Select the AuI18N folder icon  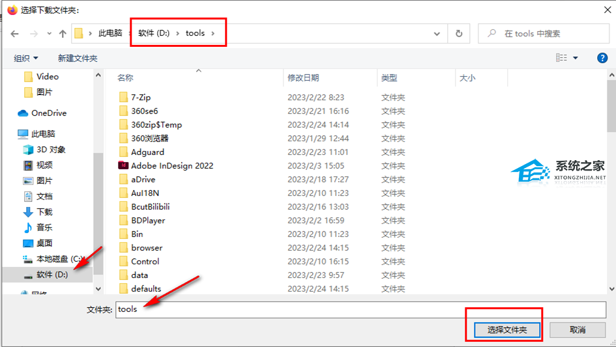123,193
